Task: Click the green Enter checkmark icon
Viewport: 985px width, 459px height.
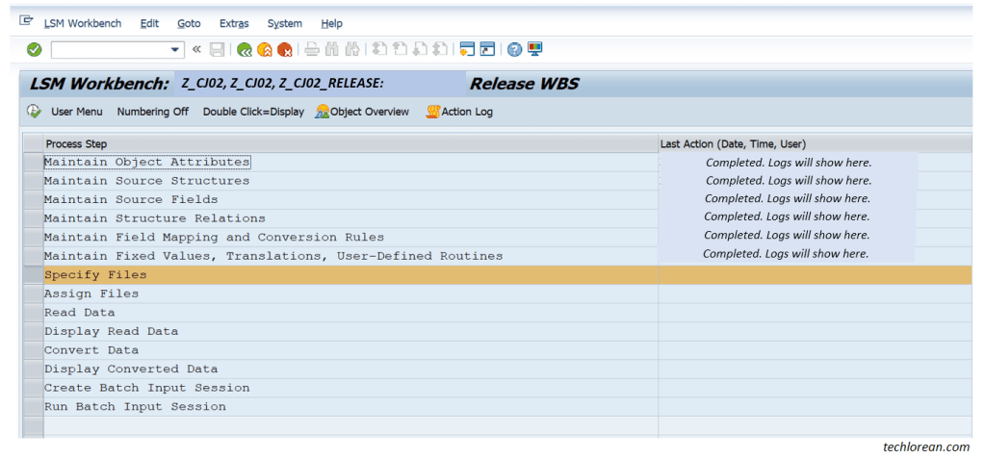Action: pos(34,50)
